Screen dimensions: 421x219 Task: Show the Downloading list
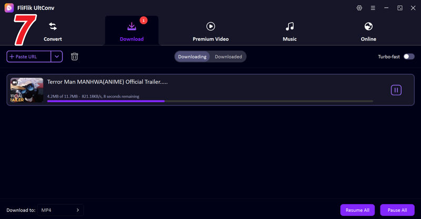(192, 57)
